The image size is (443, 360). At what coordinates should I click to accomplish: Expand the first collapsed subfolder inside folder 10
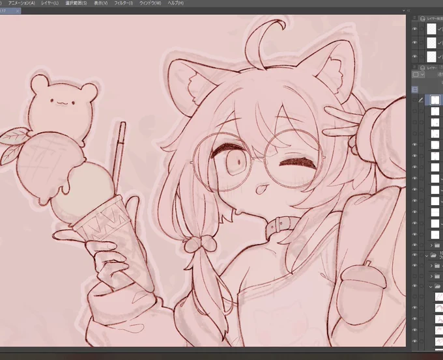coord(431,266)
